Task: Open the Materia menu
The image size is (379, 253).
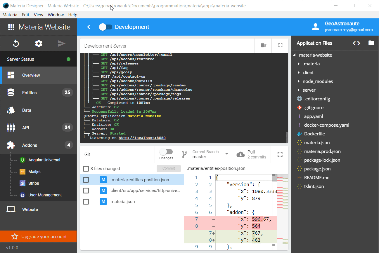Action: click(10, 15)
